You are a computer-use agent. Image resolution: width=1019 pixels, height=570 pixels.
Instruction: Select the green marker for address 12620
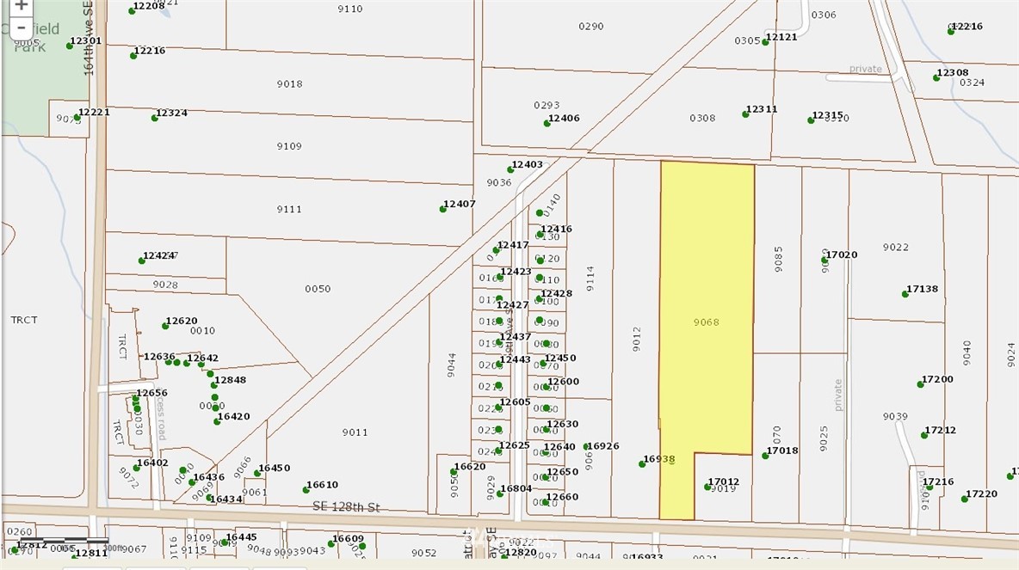pos(165,326)
